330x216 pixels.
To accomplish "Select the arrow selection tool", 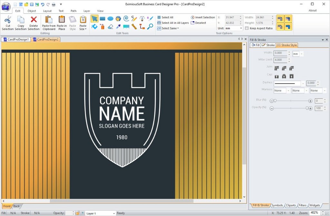I will tap(94, 18).
